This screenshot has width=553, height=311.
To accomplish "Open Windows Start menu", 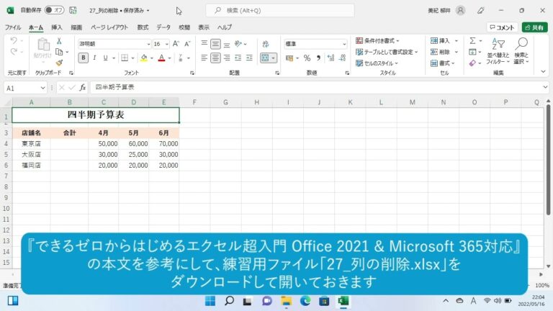I will coord(210,301).
